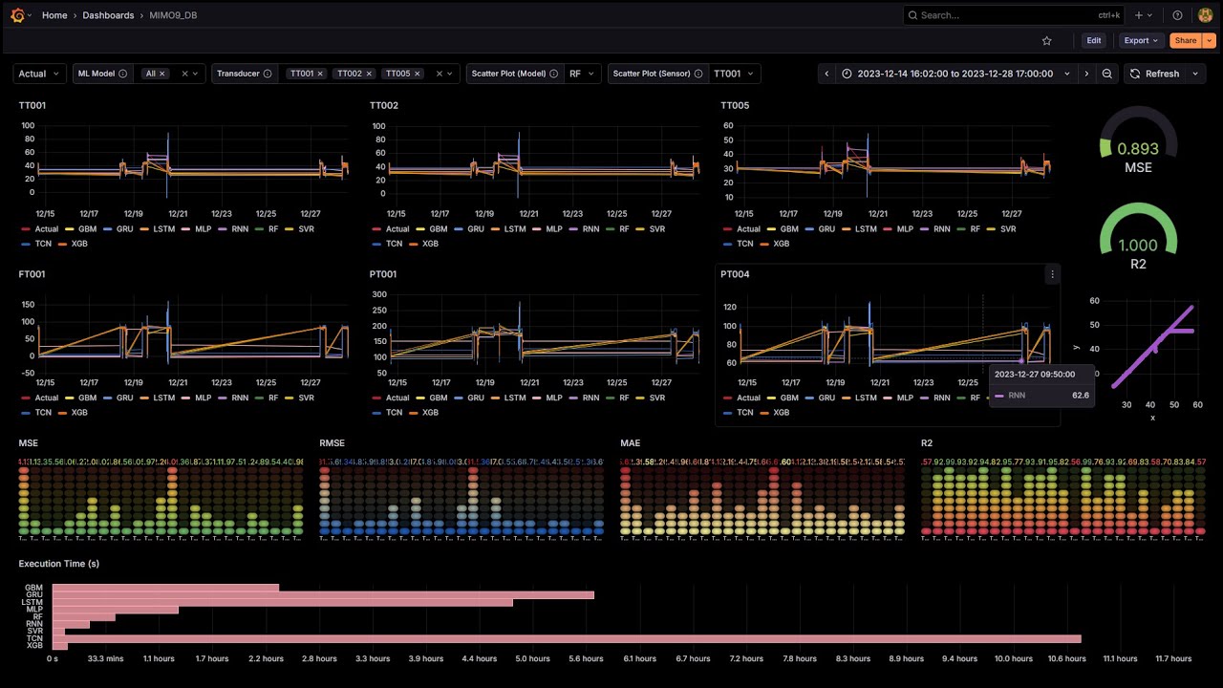
Task: Click the info icon beside Scatter Plot (Sensor)
Action: [x=698, y=74]
